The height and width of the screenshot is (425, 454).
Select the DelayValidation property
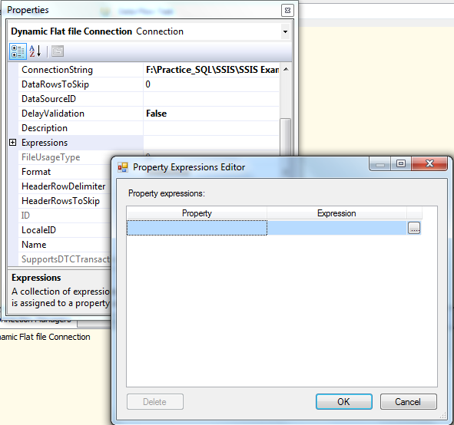click(81, 114)
